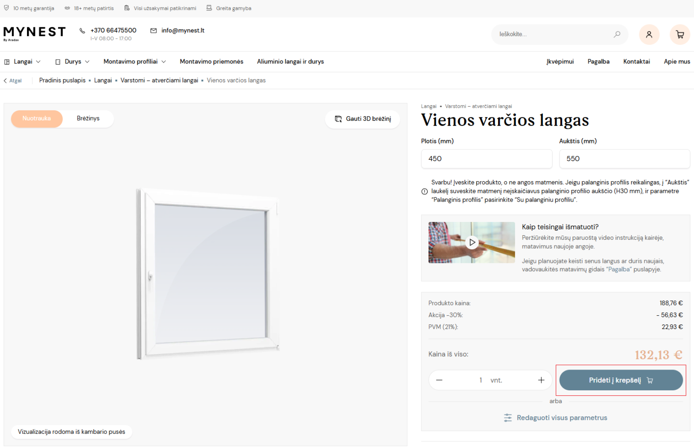Screen dimensions: 694x448
Task: Click info@mynest.lt email link
Action: 183,30
